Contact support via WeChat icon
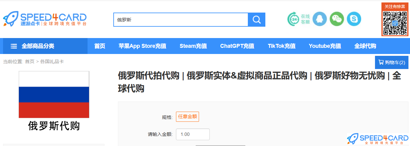This screenshot has width=410, height=146. (337, 19)
